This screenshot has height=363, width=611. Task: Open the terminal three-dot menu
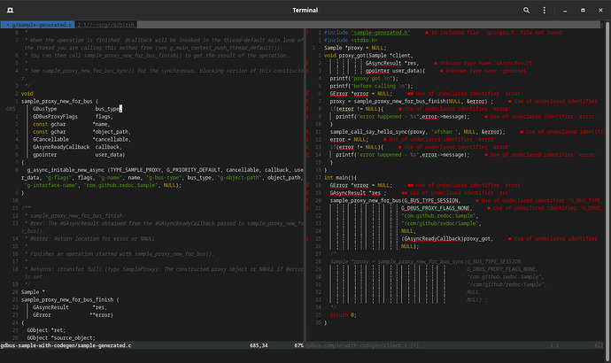pos(545,10)
